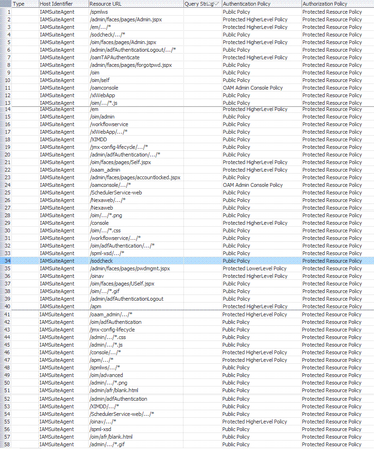Viewport: 374px width, 451px height.
Task: Click the sort arrow on Query String column
Action: [x=216, y=4]
